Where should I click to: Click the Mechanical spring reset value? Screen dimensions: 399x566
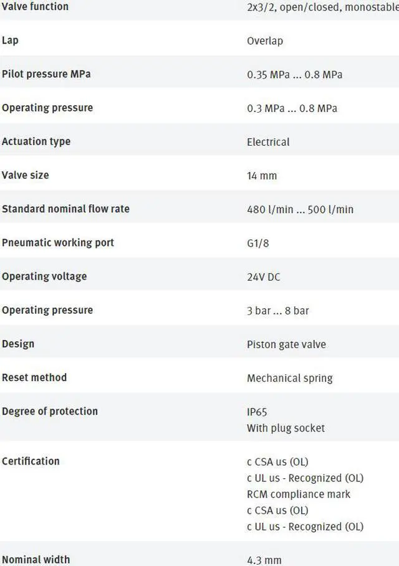pyautogui.click(x=290, y=379)
